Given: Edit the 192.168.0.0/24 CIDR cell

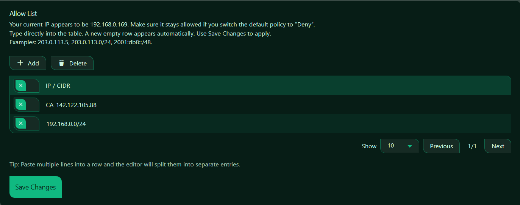Looking at the screenshot, I should click(66, 124).
